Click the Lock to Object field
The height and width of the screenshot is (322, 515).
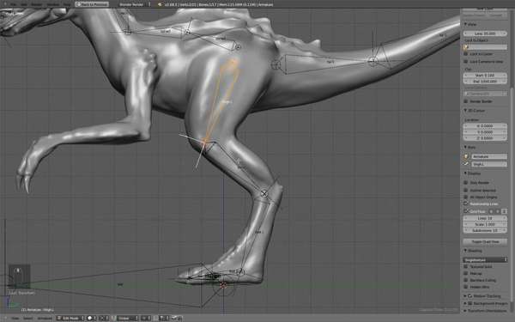tap(485, 47)
